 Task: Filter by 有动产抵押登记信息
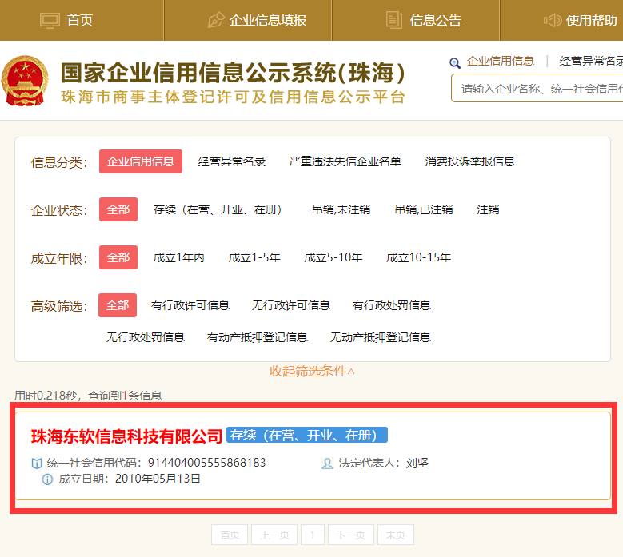(257, 337)
